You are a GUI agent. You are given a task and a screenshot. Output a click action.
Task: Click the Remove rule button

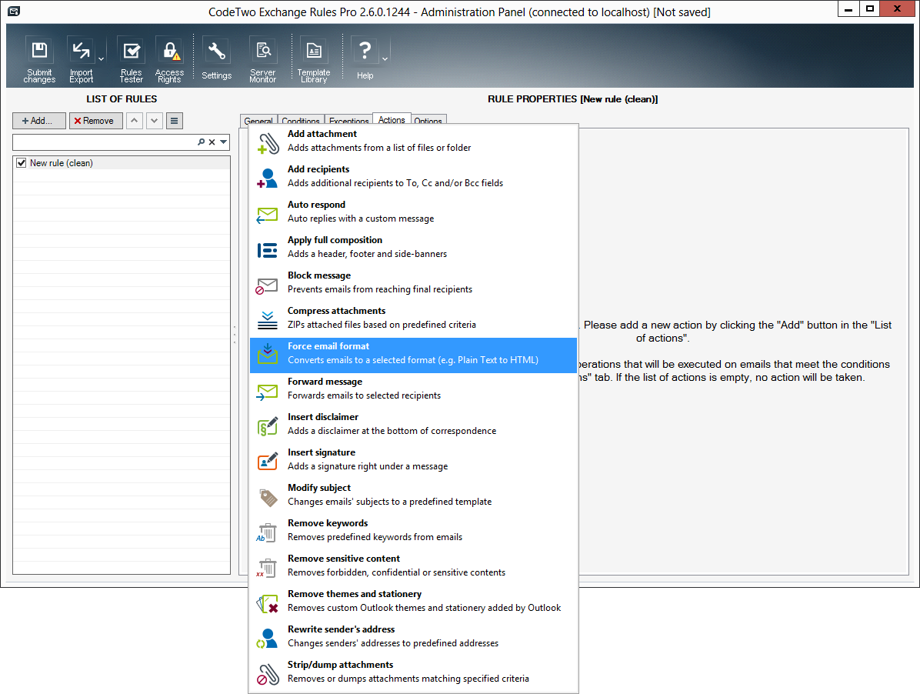coord(95,121)
